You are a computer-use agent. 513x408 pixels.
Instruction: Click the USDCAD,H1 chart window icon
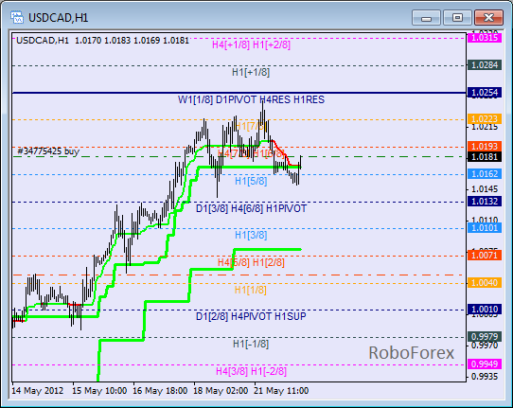click(x=17, y=17)
